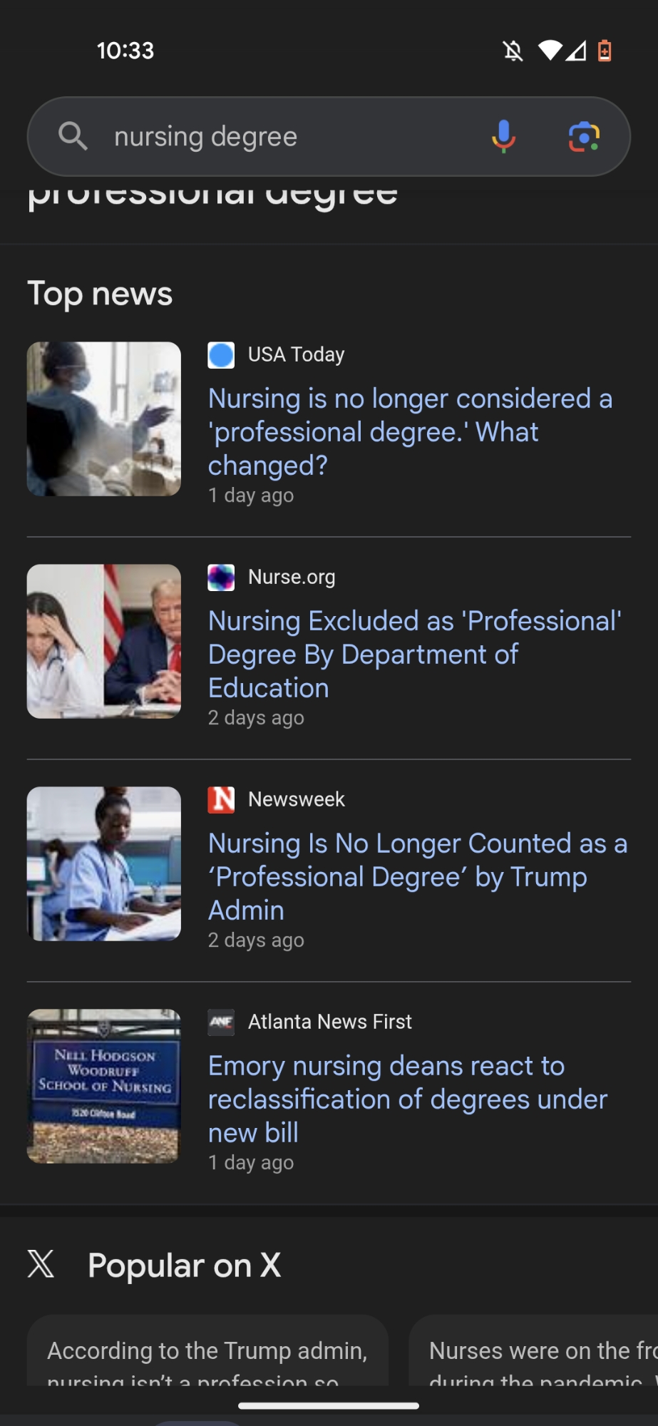Image resolution: width=658 pixels, height=1426 pixels.
Task: Tap the USA Today source icon
Action: coord(221,355)
